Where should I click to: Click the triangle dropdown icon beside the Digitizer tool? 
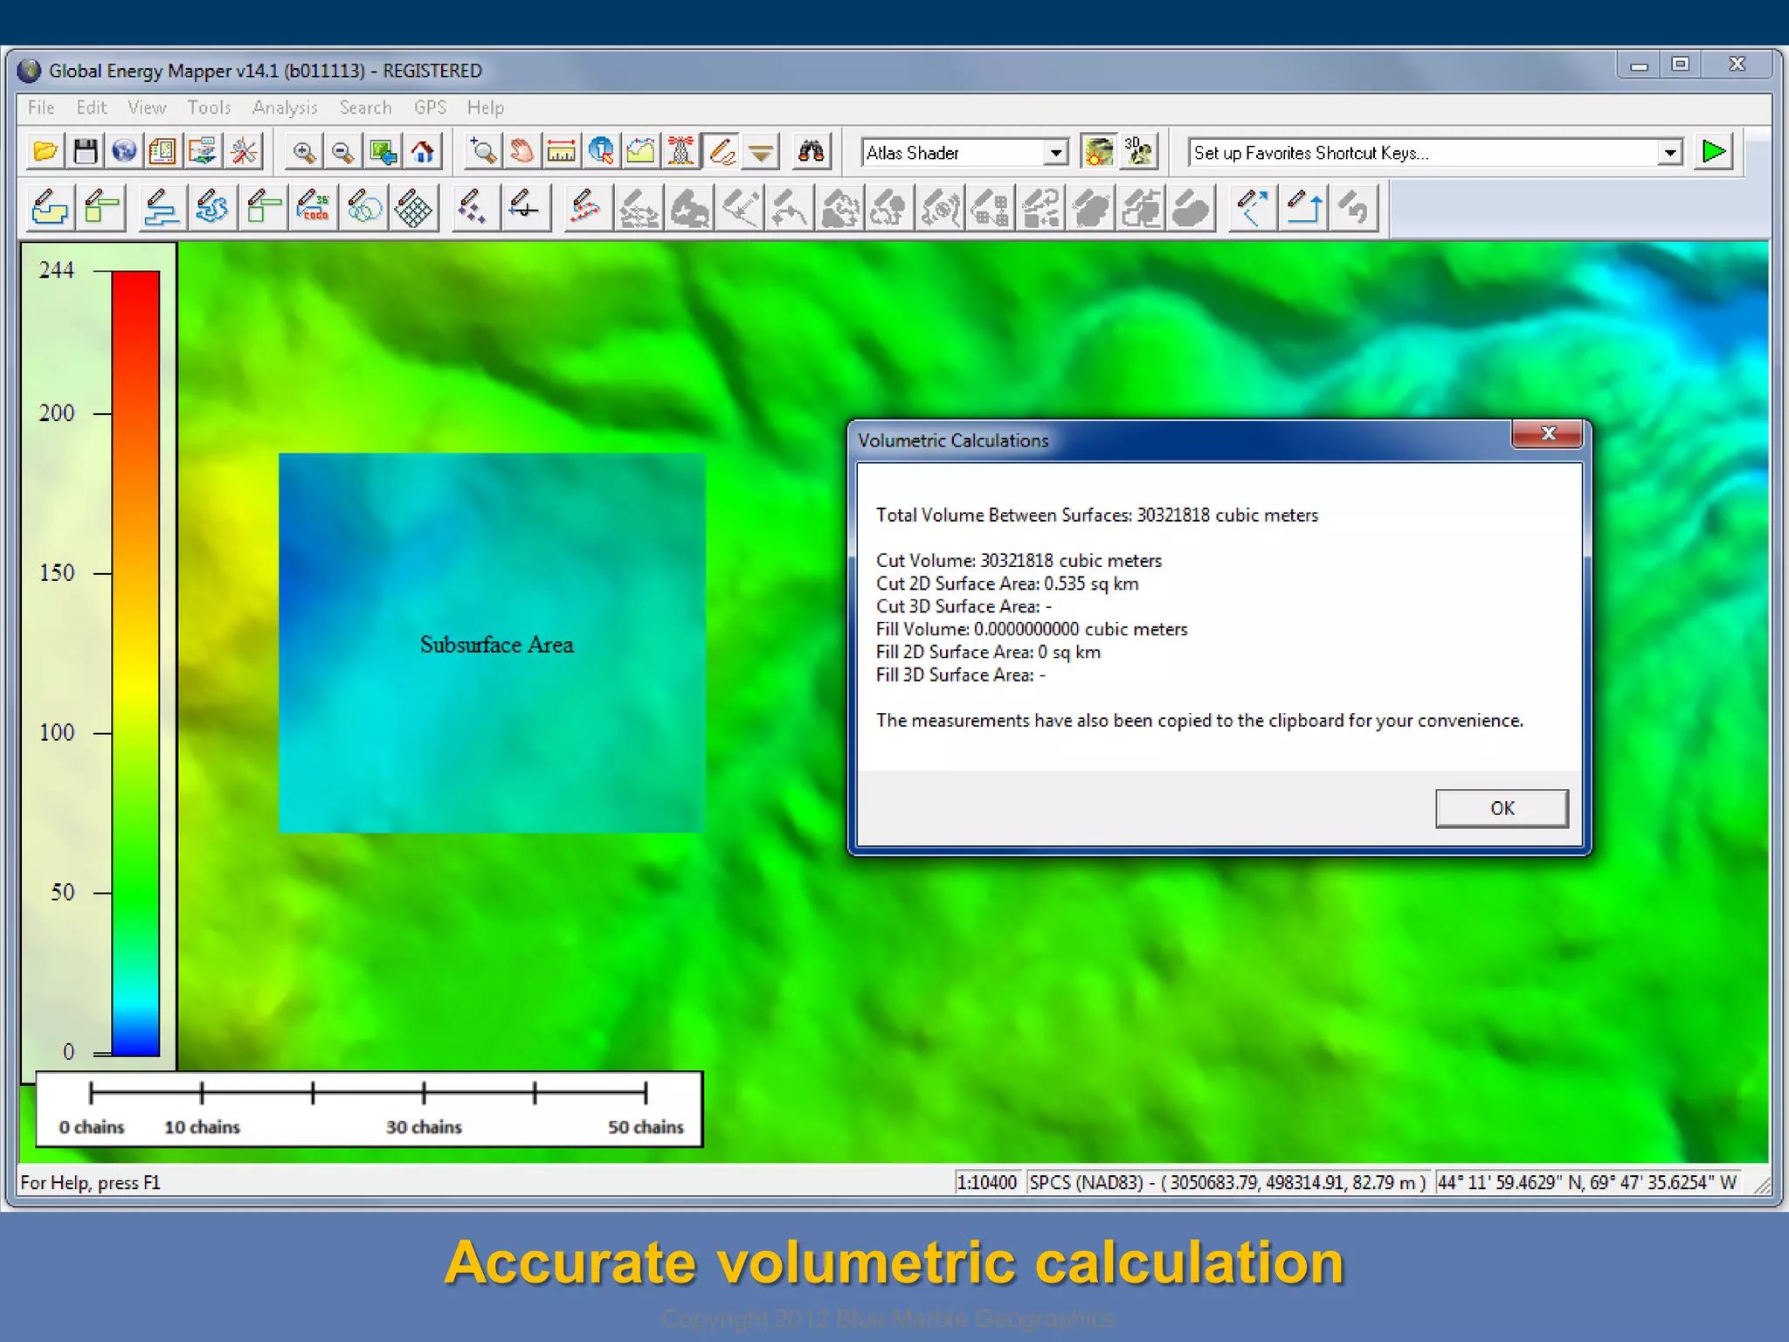(x=761, y=152)
